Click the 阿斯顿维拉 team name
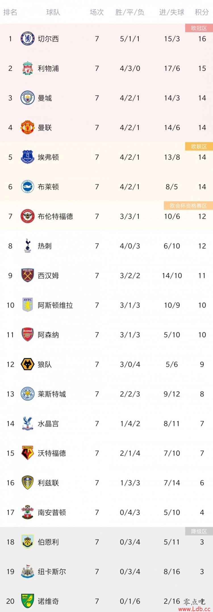 click(55, 305)
